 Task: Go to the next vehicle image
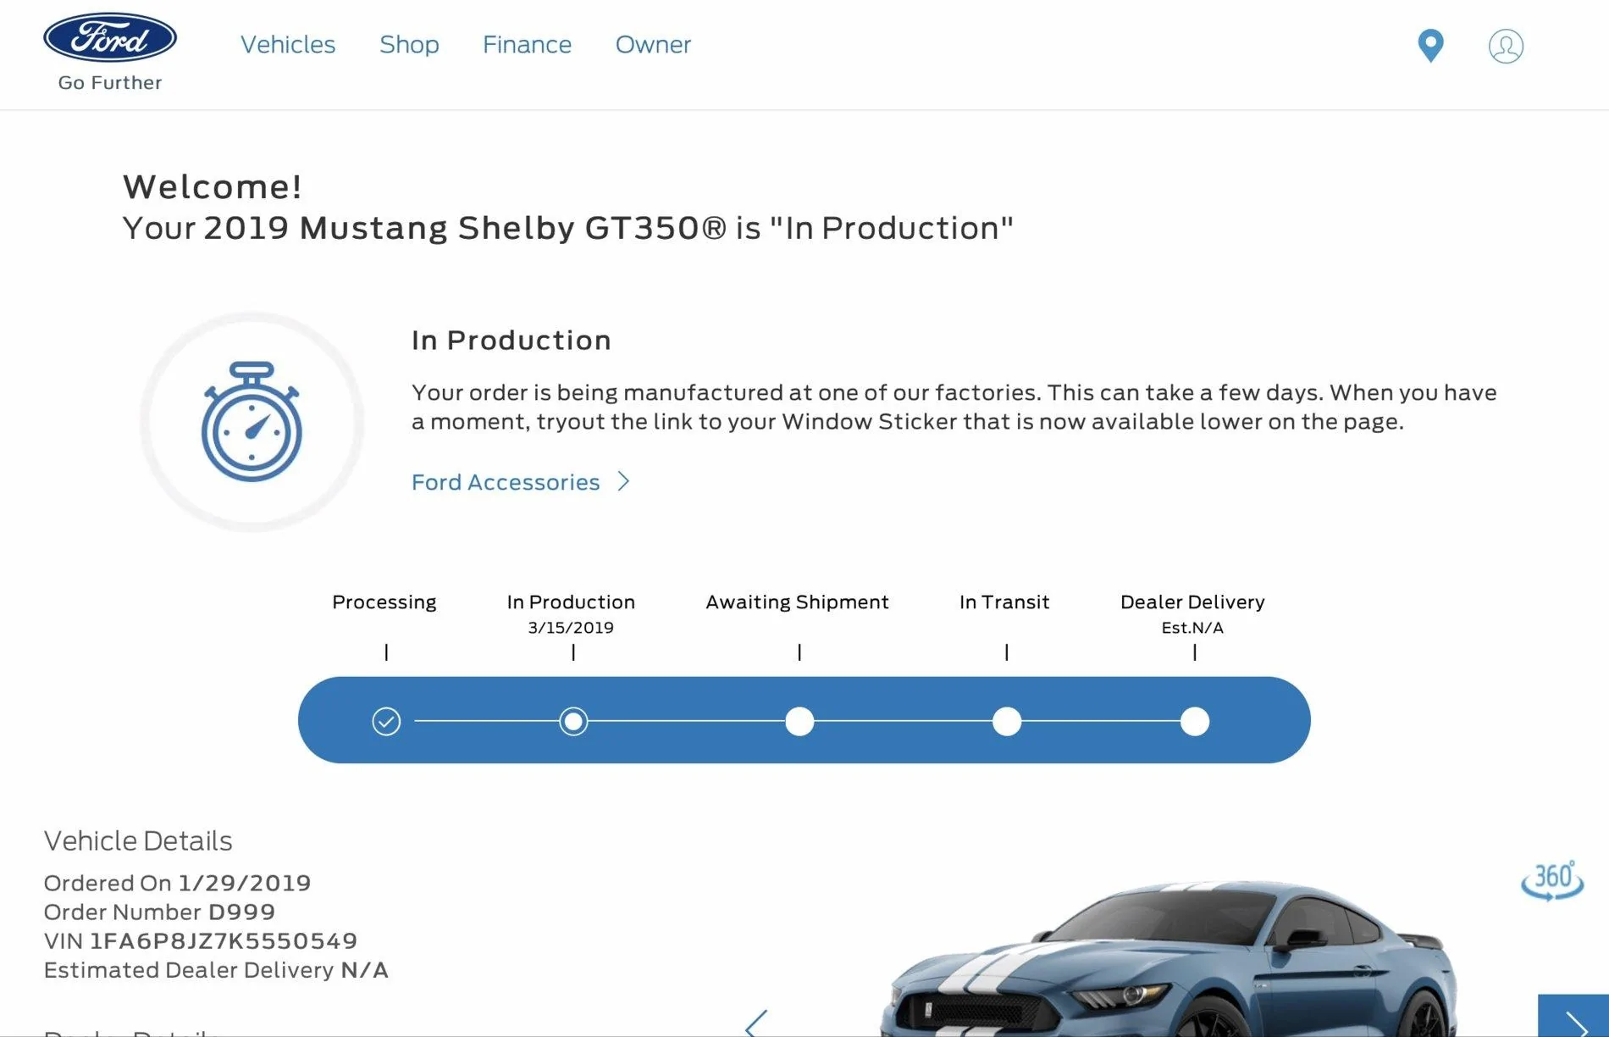1573,1016
